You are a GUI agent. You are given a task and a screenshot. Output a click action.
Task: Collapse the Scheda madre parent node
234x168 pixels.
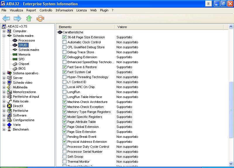[4, 36]
